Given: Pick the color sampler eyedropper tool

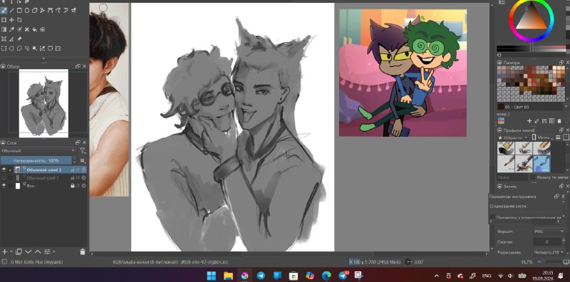Looking at the screenshot, I should point(11,29).
